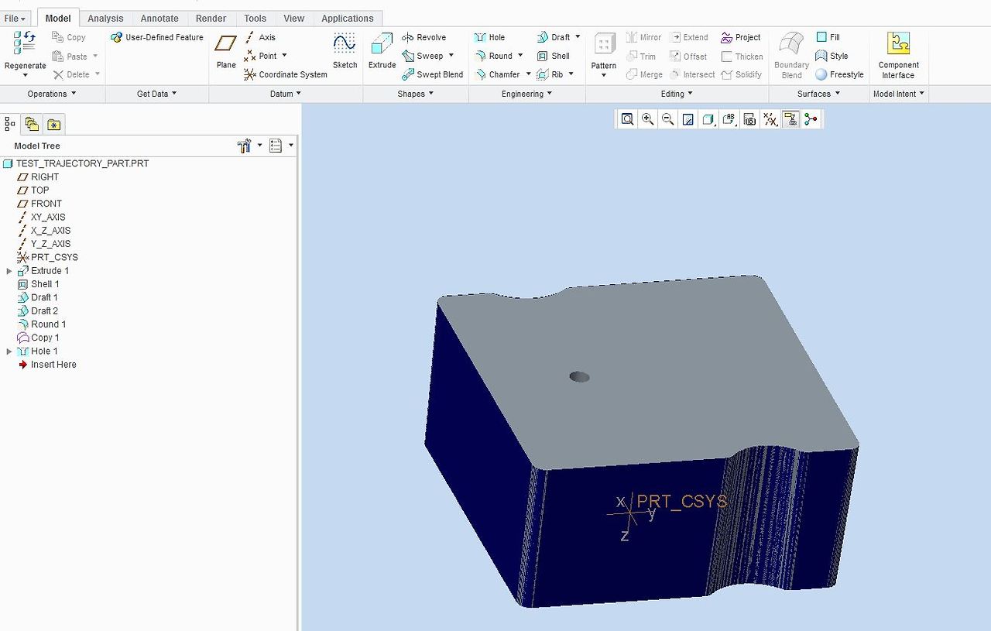This screenshot has height=631, width=991.
Task: Expand the Datum group dropdown
Action: pos(286,94)
